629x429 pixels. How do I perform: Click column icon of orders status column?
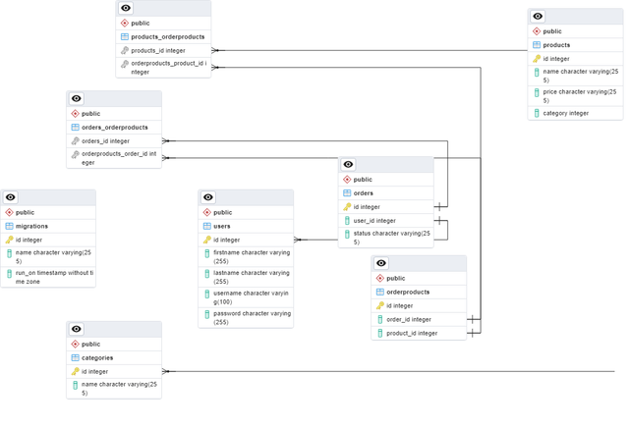(x=347, y=234)
